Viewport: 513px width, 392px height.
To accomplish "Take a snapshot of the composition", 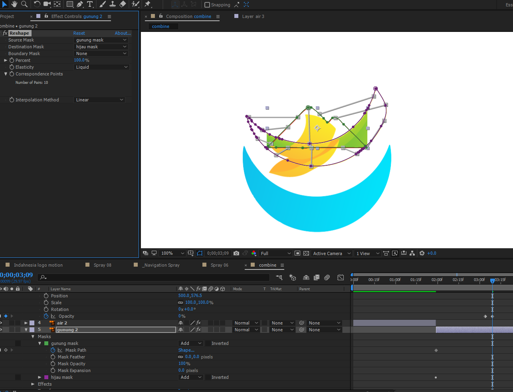I will coord(236,253).
